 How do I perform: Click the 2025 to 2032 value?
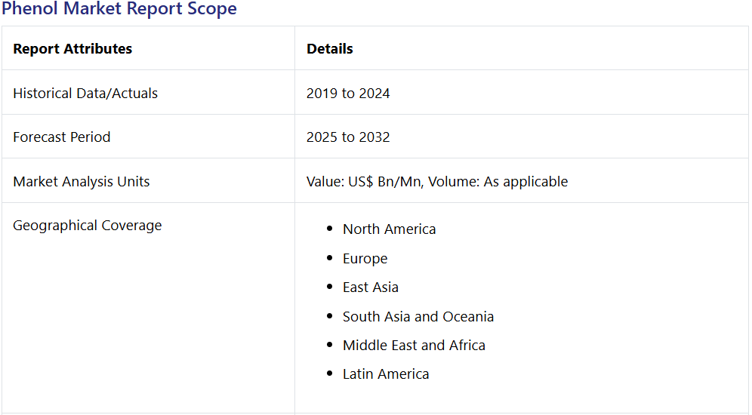coord(348,137)
